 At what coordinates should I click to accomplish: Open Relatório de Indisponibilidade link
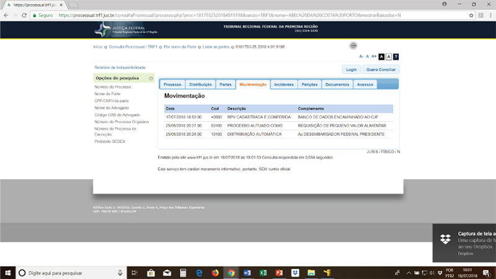point(120,67)
